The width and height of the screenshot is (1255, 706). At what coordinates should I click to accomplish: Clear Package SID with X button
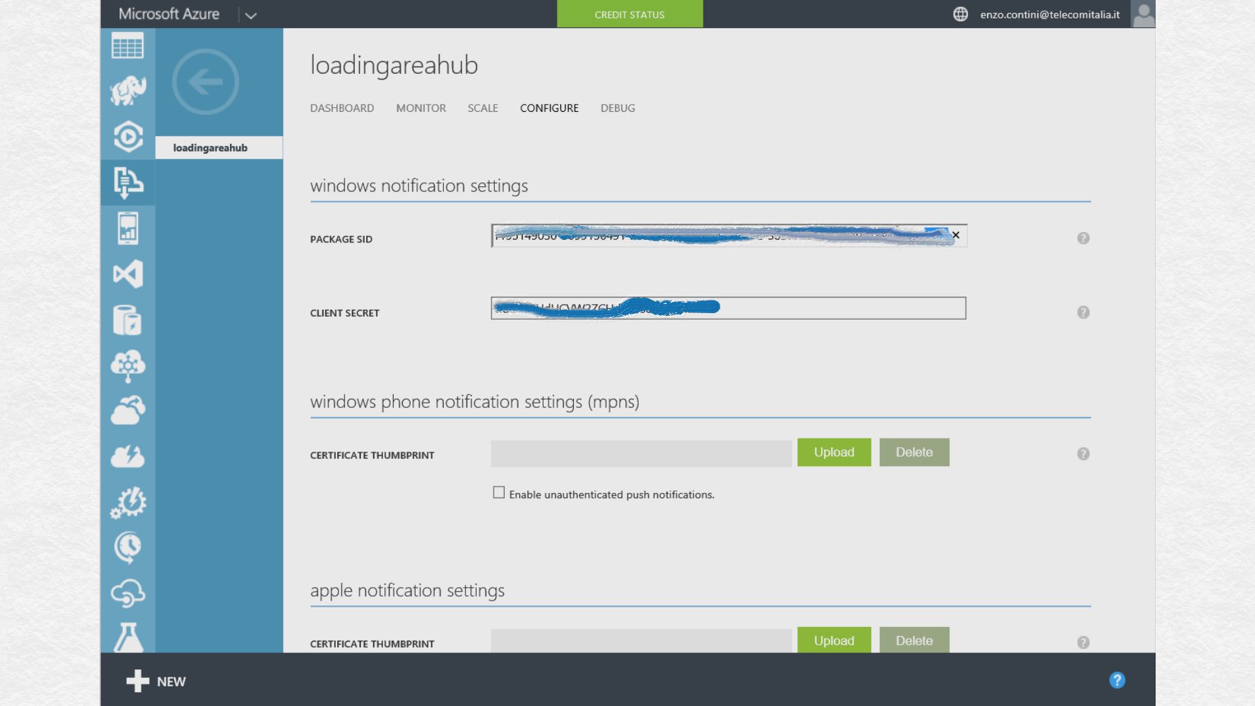coord(956,235)
